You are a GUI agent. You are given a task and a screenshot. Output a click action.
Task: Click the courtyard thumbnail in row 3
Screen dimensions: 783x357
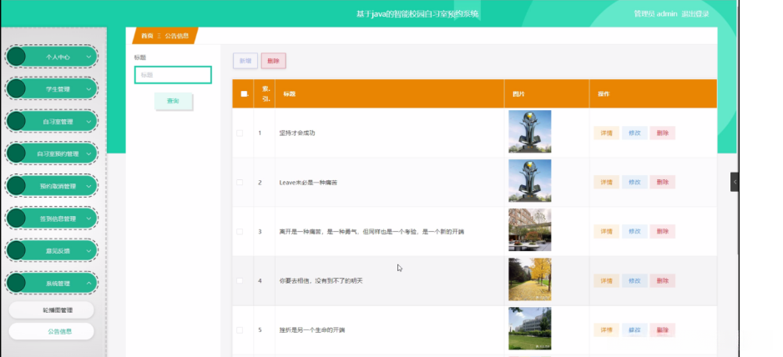[x=530, y=229]
